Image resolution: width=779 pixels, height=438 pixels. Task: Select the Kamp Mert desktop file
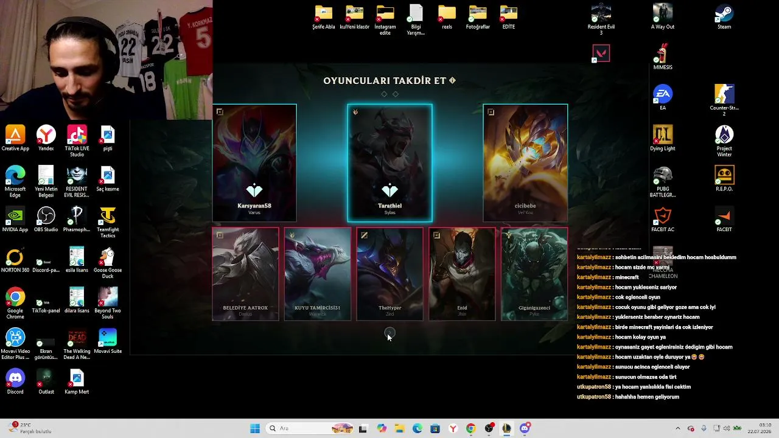pyautogui.click(x=77, y=382)
